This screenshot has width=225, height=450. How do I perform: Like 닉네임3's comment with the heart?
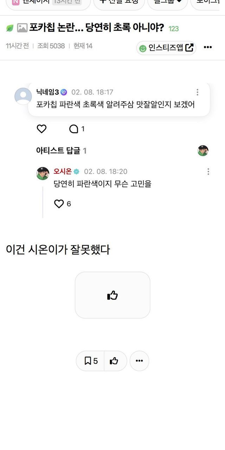(x=42, y=129)
